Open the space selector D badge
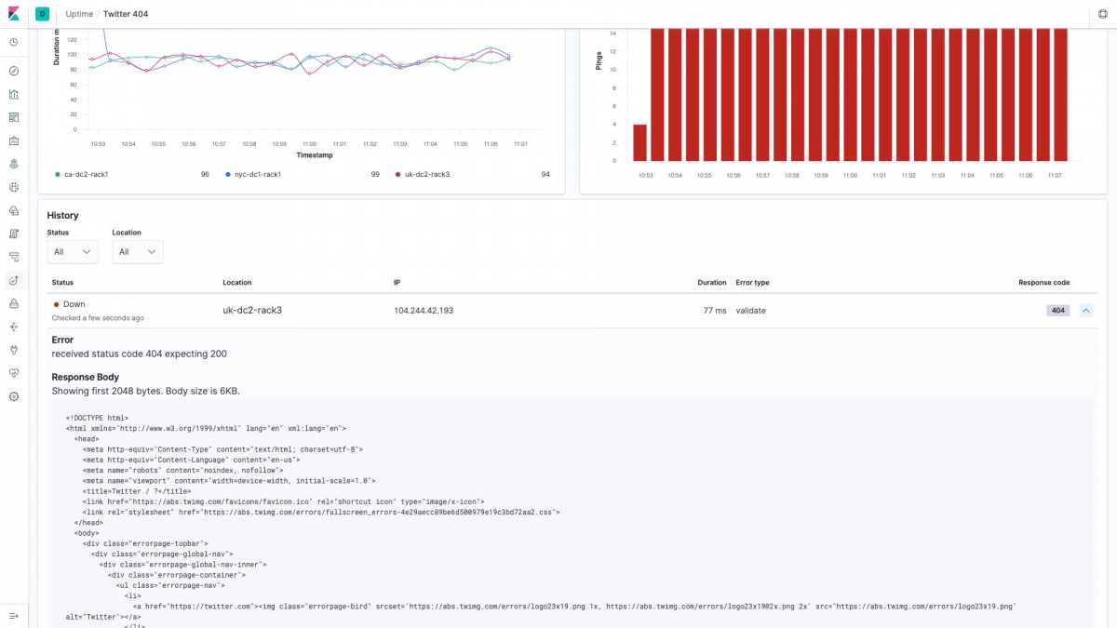Image resolution: width=1117 pixels, height=628 pixels. pyautogui.click(x=43, y=14)
